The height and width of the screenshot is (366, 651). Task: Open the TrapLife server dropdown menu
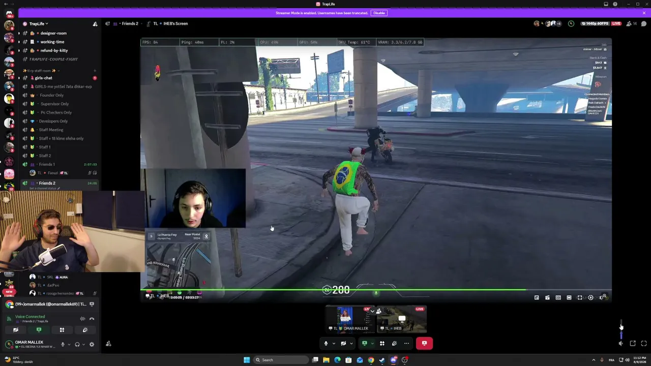39,24
